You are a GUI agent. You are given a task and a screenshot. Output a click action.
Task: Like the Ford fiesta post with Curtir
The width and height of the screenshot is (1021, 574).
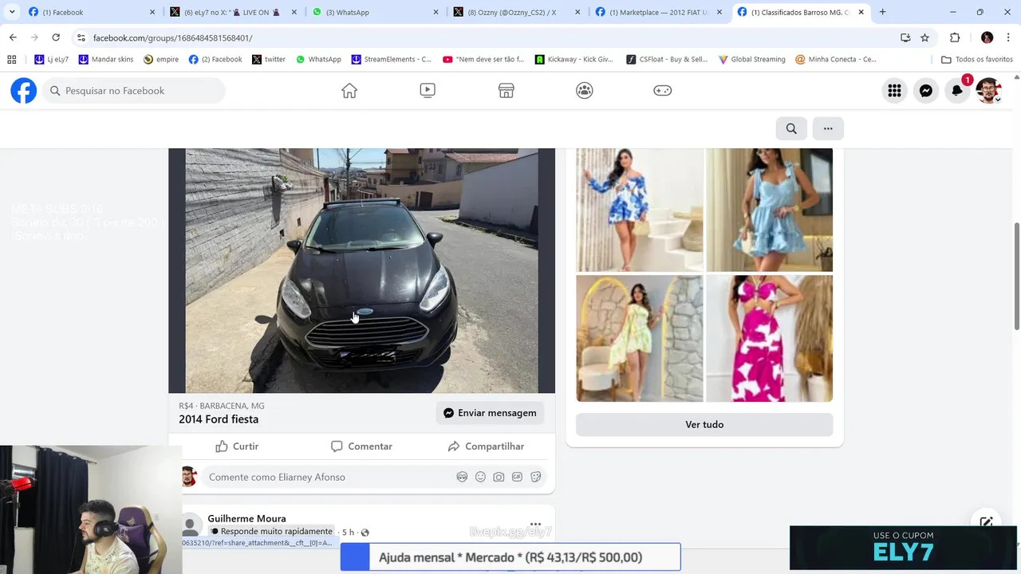(237, 446)
